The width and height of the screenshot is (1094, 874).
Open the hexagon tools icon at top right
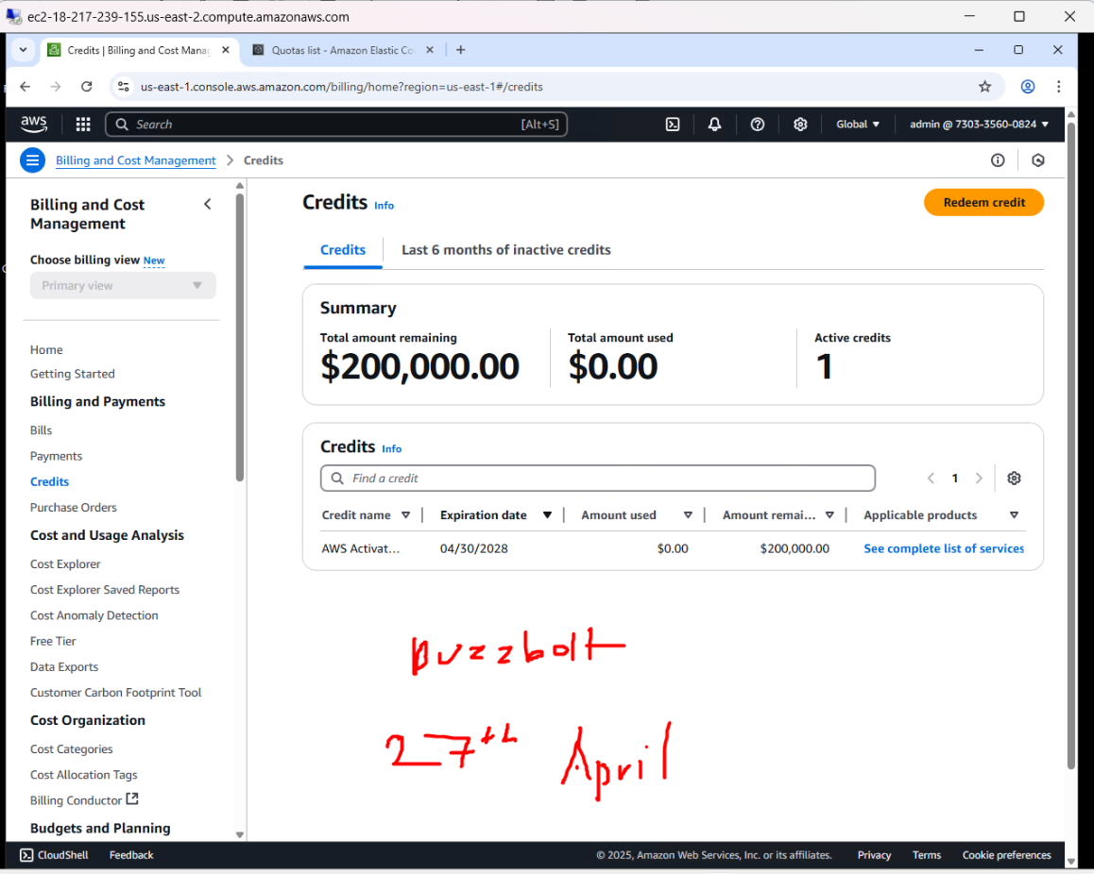coord(1038,160)
